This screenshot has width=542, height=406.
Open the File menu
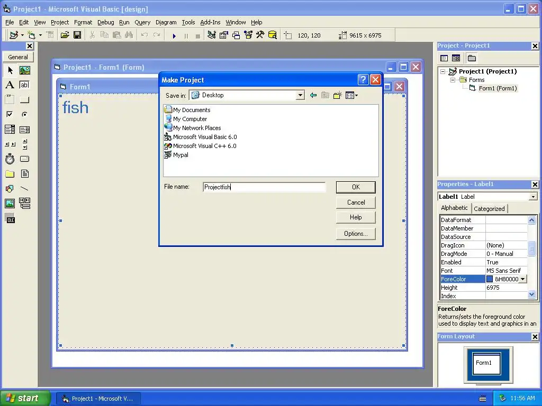(x=10, y=22)
